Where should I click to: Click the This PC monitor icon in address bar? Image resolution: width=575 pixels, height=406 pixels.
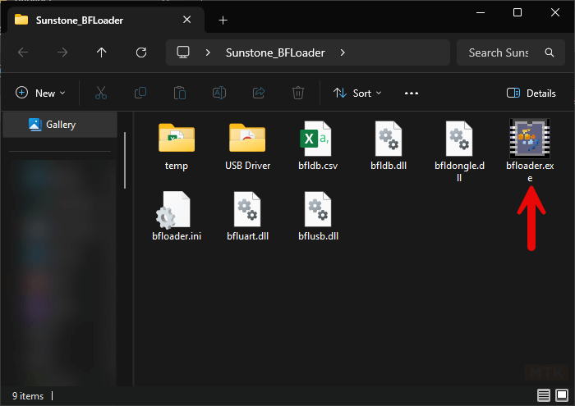[x=183, y=52]
